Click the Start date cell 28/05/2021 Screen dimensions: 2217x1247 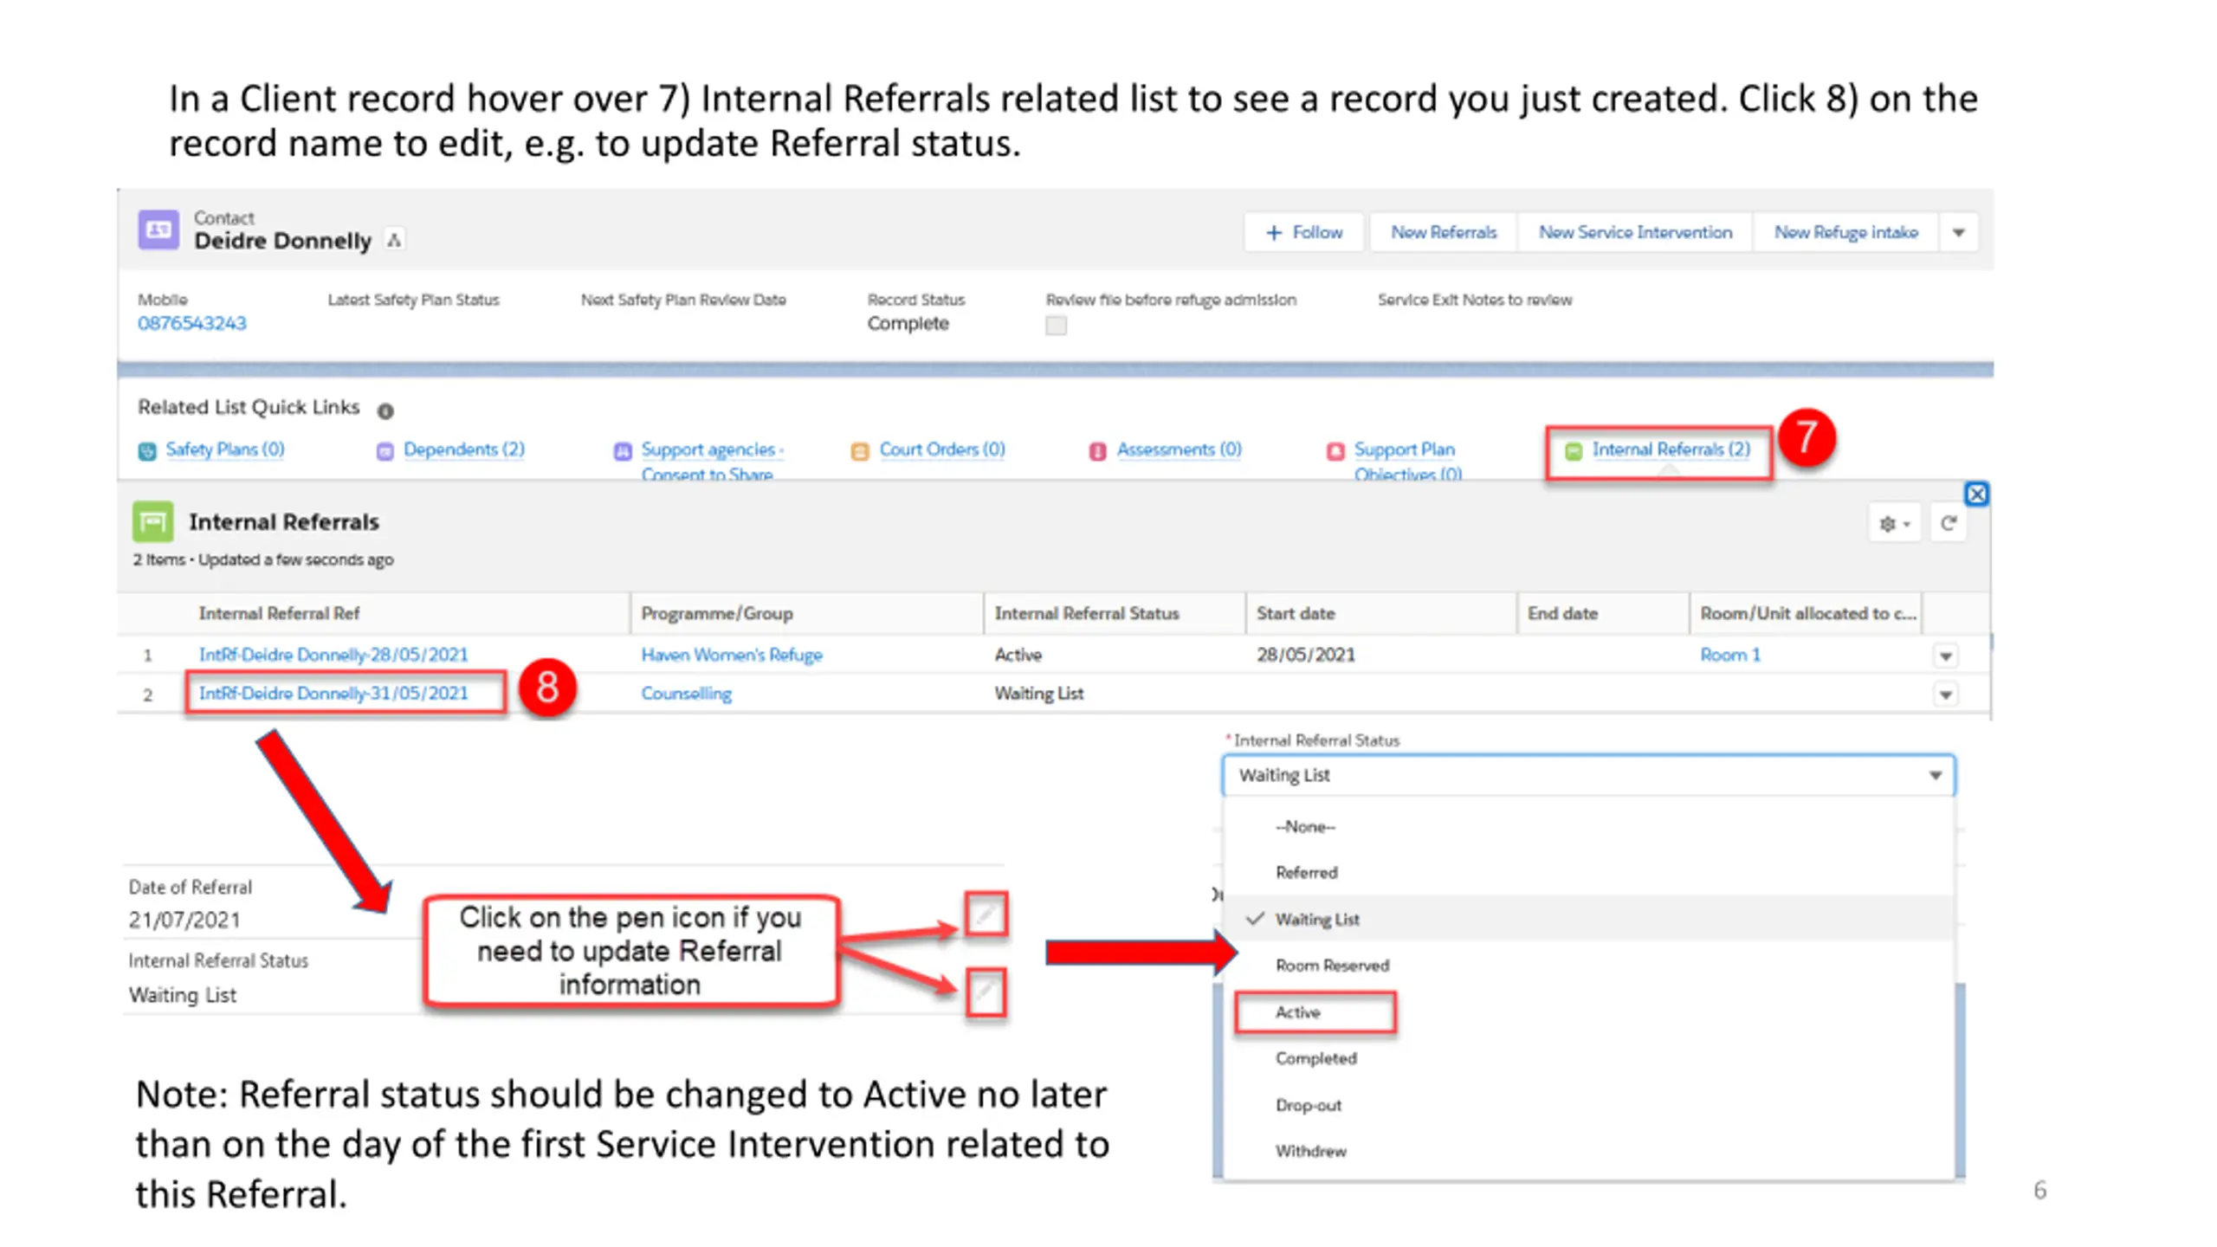tap(1306, 655)
